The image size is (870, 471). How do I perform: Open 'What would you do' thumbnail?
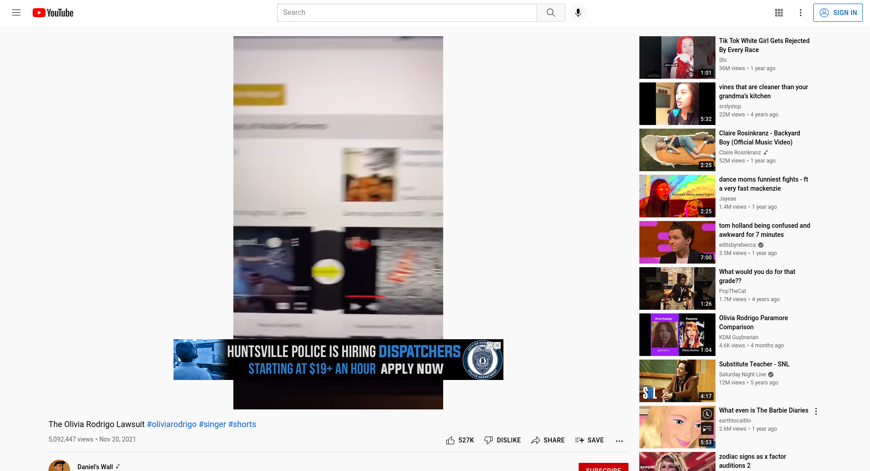click(x=677, y=288)
